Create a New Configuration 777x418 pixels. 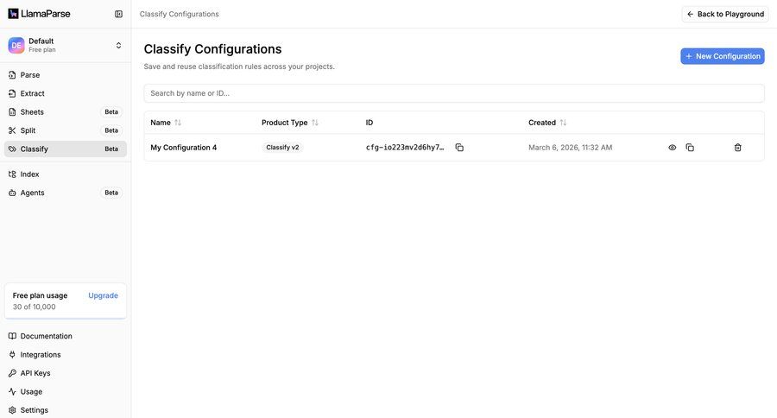coord(723,56)
